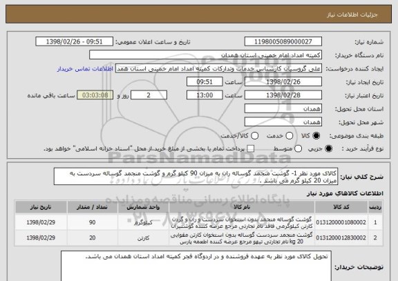Select the کالا radio button

tap(316, 136)
